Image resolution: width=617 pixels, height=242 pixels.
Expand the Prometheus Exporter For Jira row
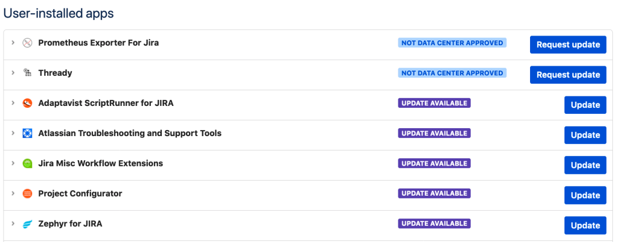tap(13, 43)
